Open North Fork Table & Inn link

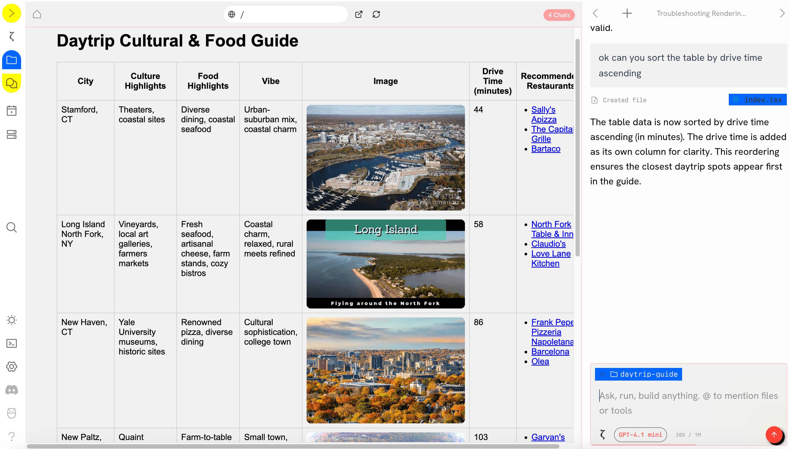(552, 229)
